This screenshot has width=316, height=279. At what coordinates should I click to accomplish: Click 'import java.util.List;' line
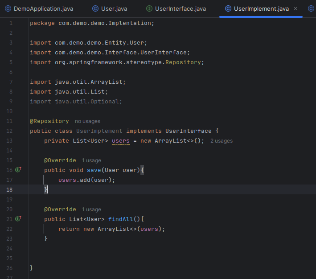tap(69, 92)
